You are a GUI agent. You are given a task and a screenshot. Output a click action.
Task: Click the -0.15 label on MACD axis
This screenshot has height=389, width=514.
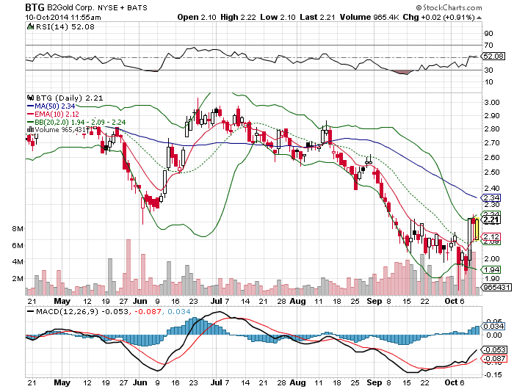493,374
